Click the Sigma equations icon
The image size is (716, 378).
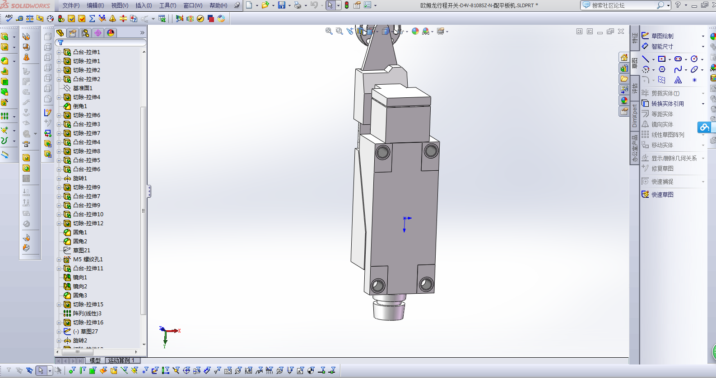(x=92, y=18)
